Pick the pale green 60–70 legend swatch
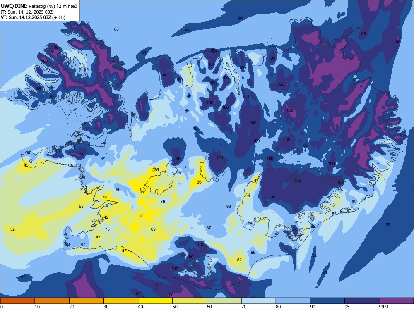This screenshot has height=310, width=414. (x=224, y=301)
